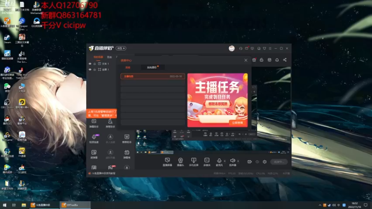Screen dimensions: 372x209
Task: Open the Wallpaper Engine desktop shortcut
Action: tap(22, 24)
